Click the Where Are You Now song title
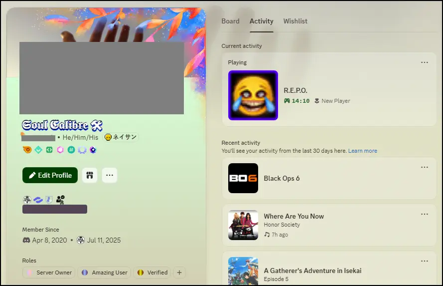Screen dimensions: 443x286 click(x=294, y=217)
